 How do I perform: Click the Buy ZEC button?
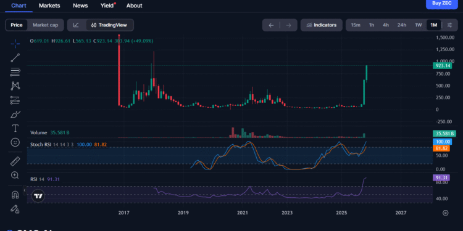[442, 4]
